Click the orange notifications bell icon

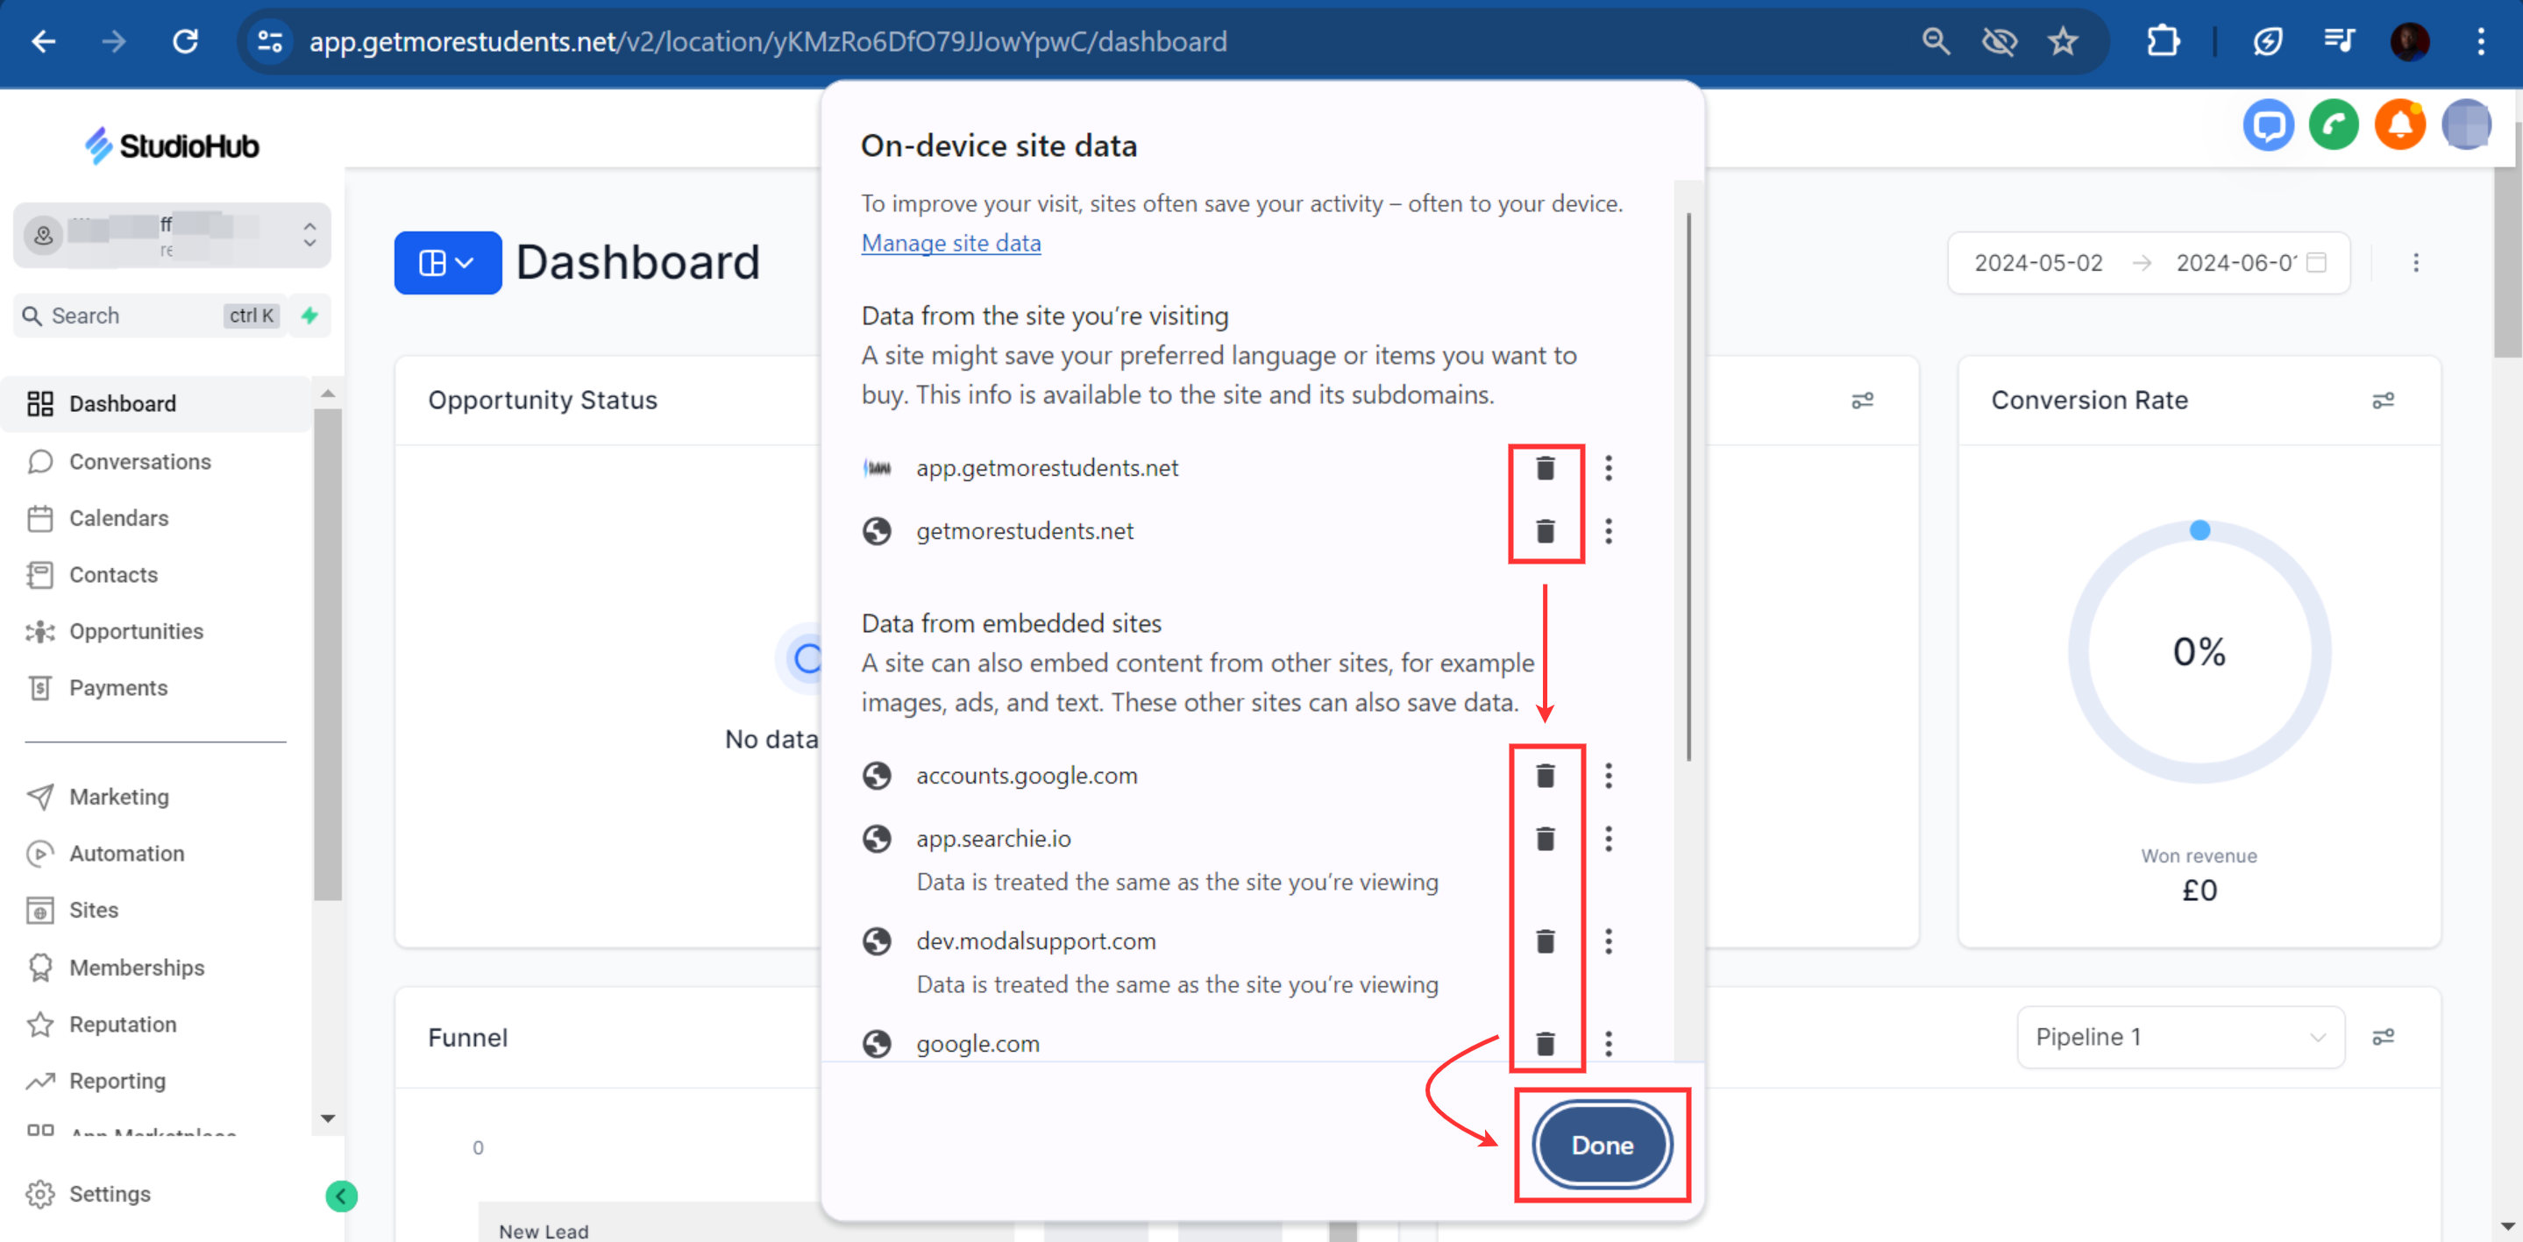[2399, 125]
